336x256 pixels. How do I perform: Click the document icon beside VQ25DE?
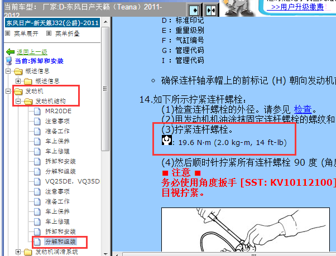37,181
